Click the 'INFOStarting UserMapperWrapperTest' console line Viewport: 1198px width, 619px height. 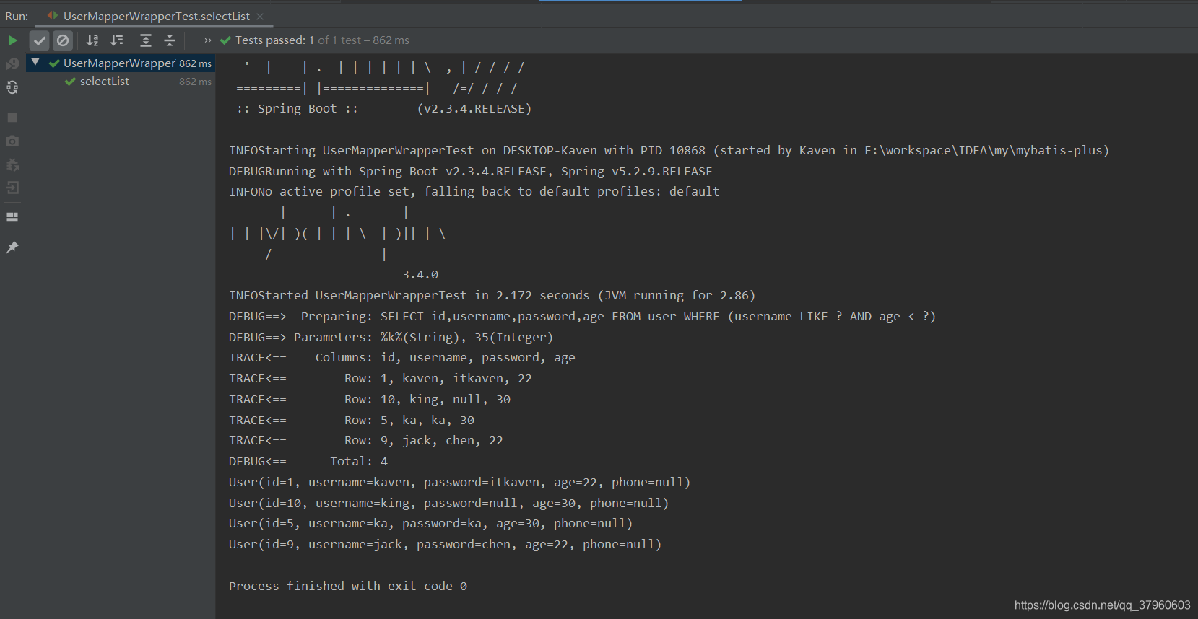[669, 150]
